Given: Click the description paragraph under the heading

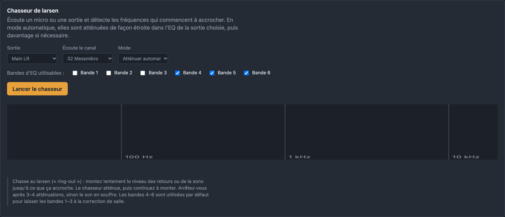Looking at the screenshot, I should [123, 28].
